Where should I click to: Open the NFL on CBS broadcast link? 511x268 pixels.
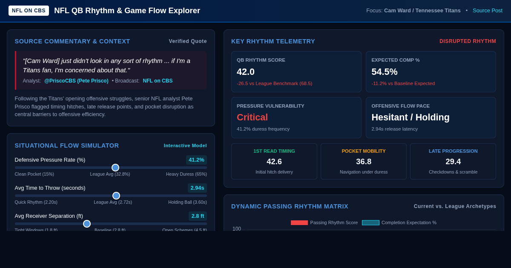(158, 81)
